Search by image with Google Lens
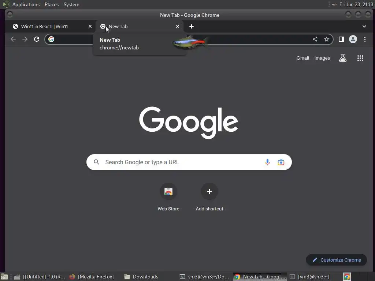Viewport: 375px width, 281px height. 281,162
